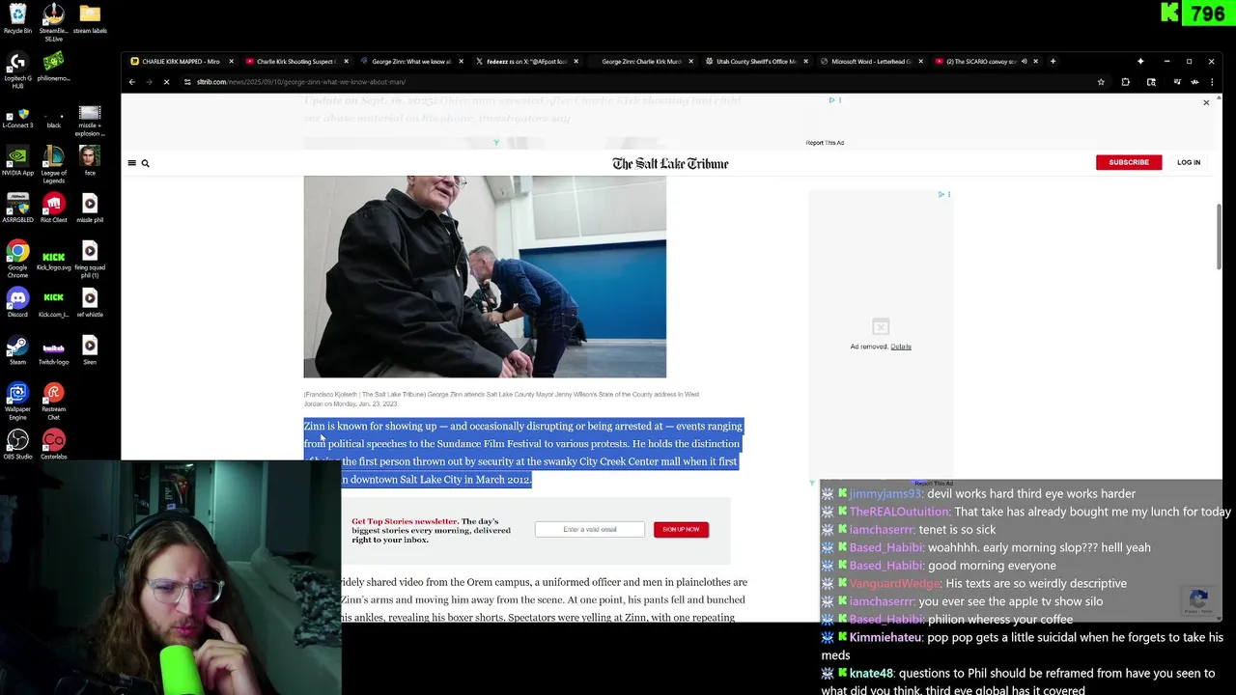Screen dimensions: 1236x695
Task: Launch Steam desktop shortcut
Action: [x=17, y=349]
